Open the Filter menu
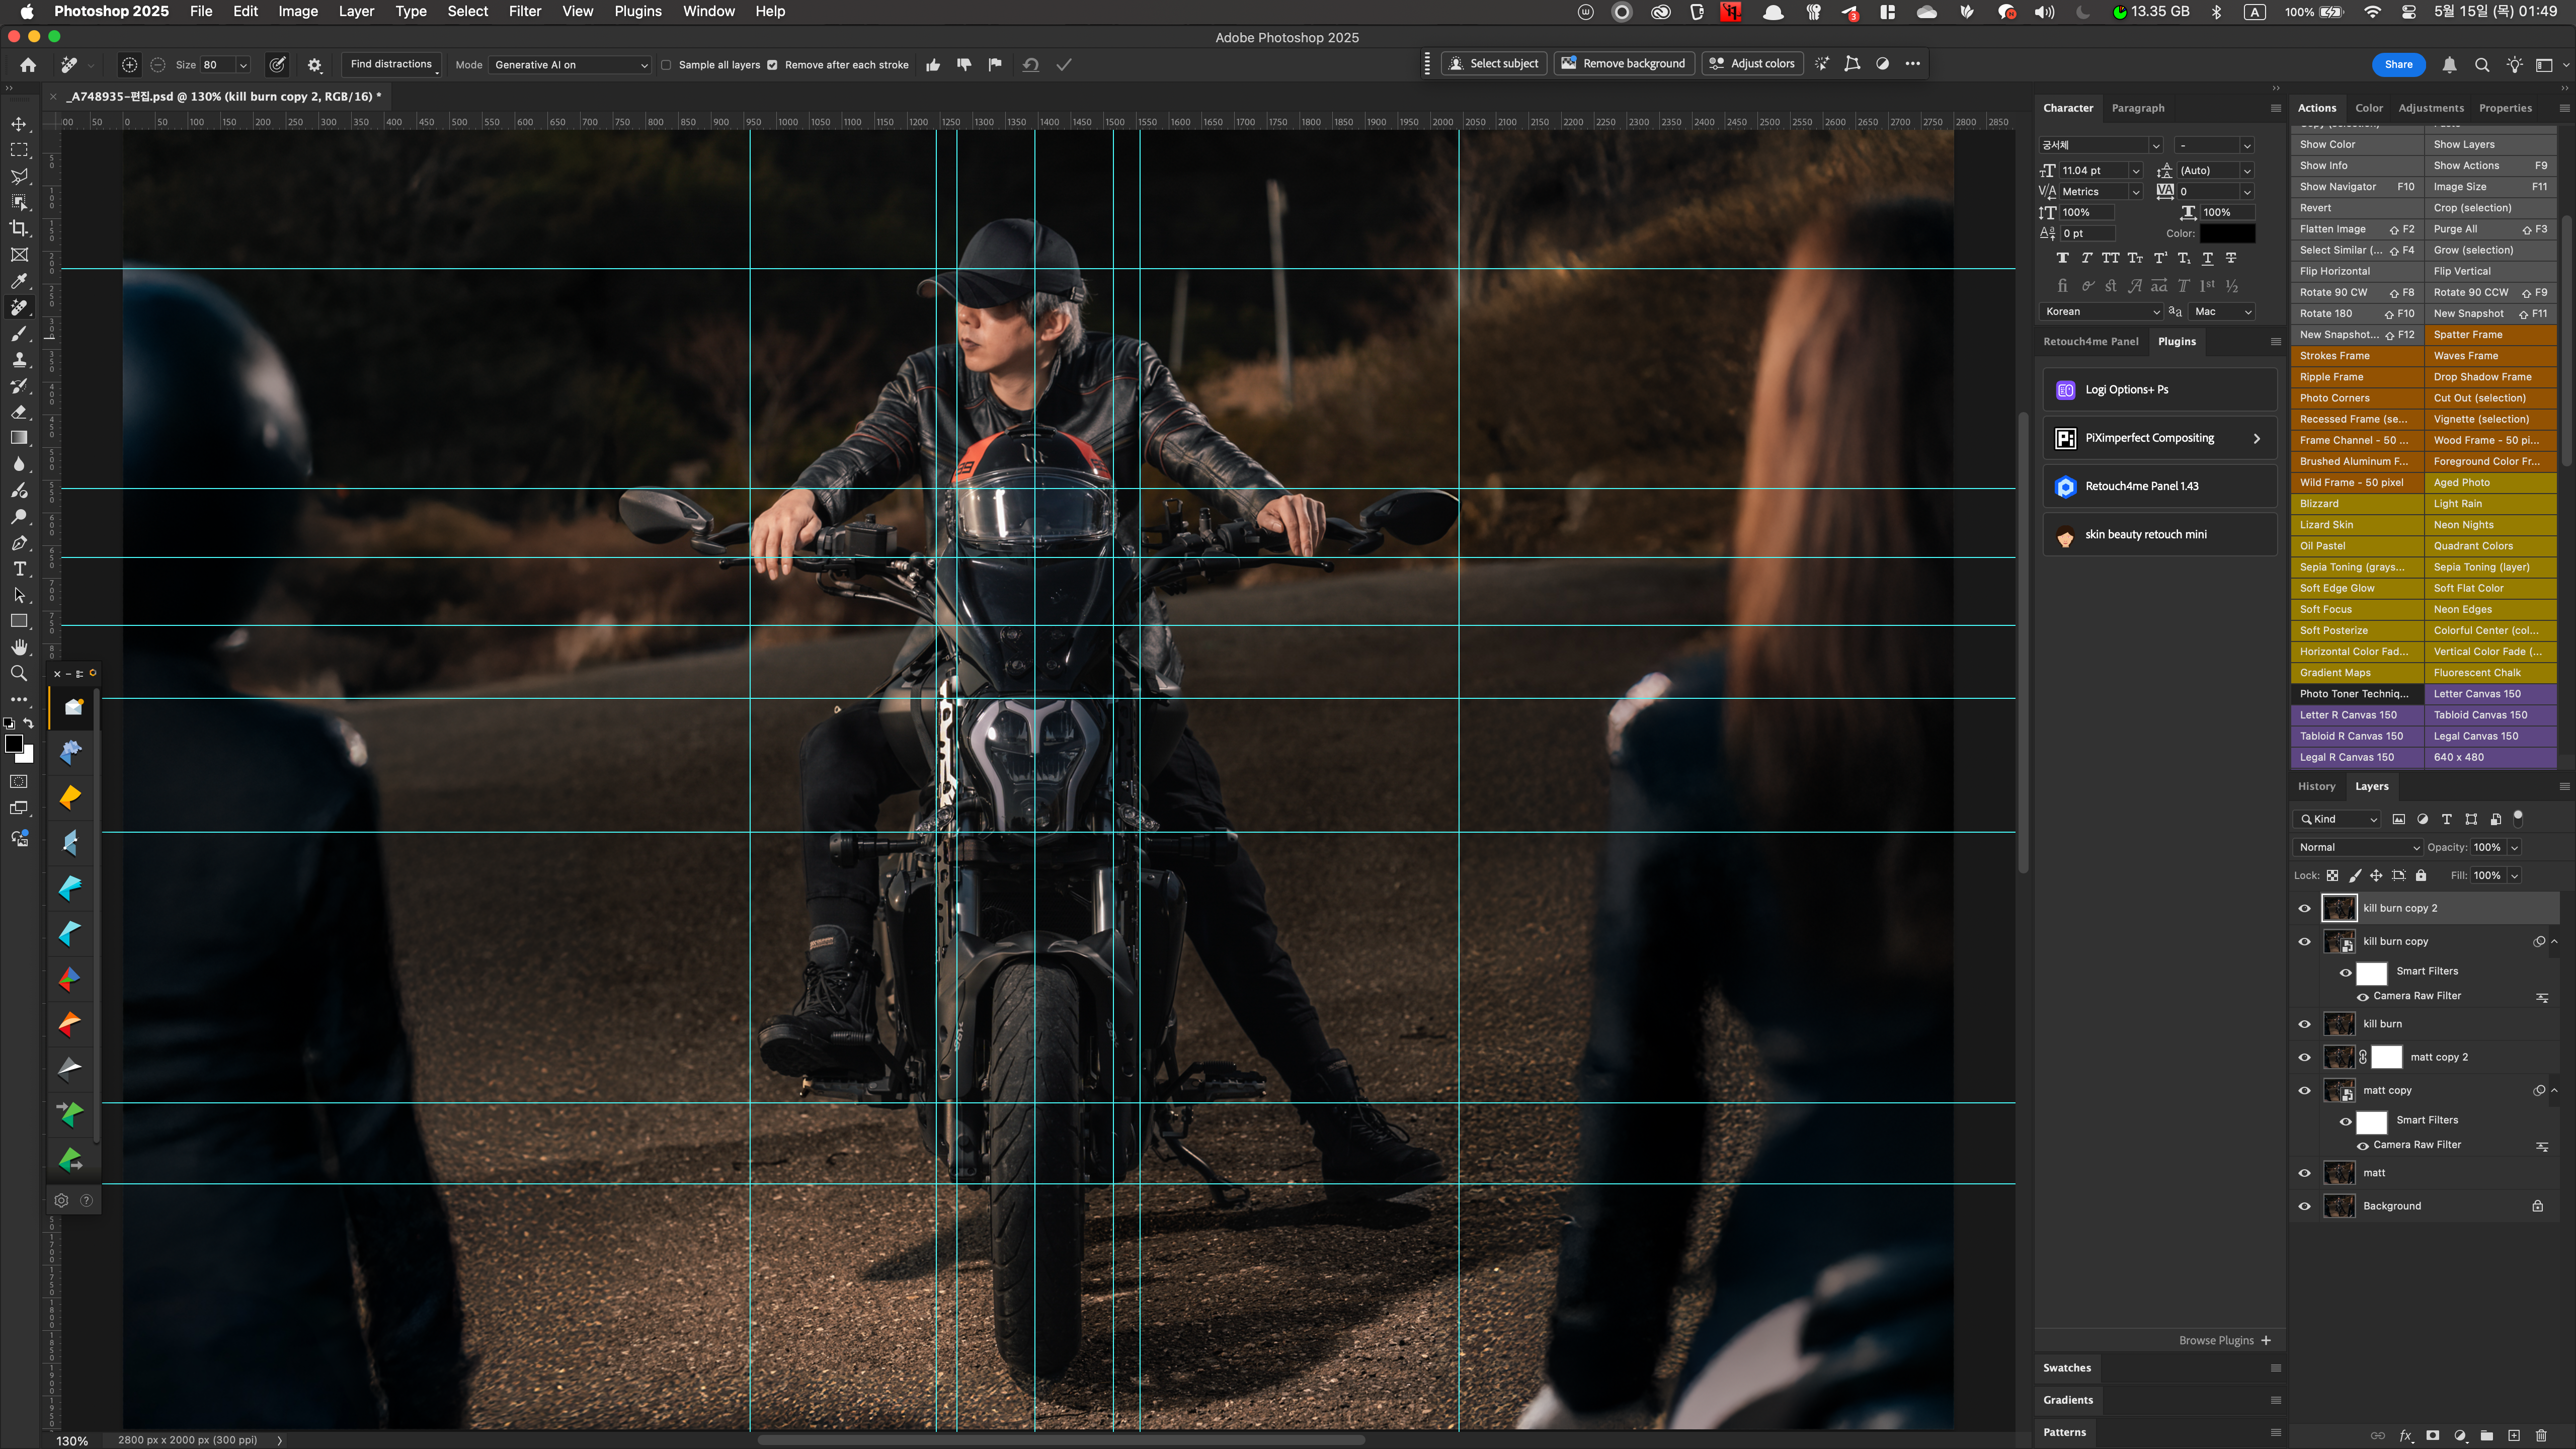Viewport: 2576px width, 1449px height. click(524, 11)
